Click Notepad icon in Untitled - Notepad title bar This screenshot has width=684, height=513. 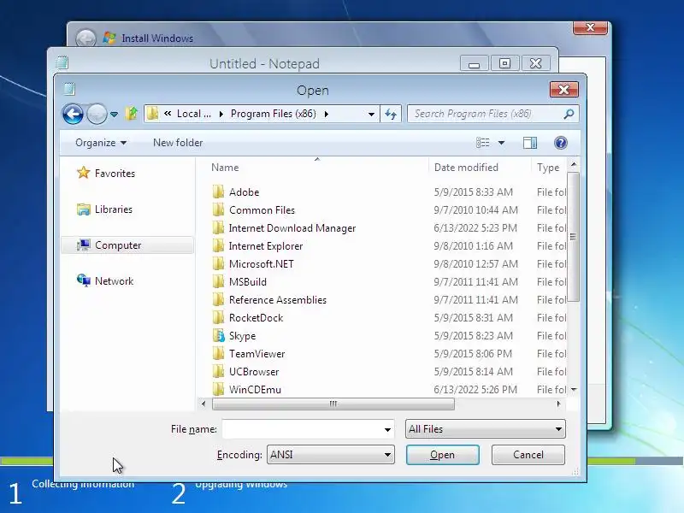(62, 62)
